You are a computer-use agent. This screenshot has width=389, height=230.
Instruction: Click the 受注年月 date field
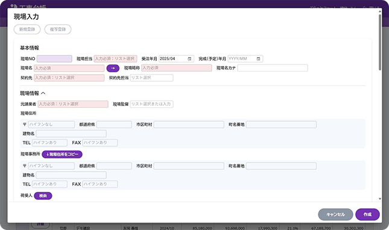(176, 58)
